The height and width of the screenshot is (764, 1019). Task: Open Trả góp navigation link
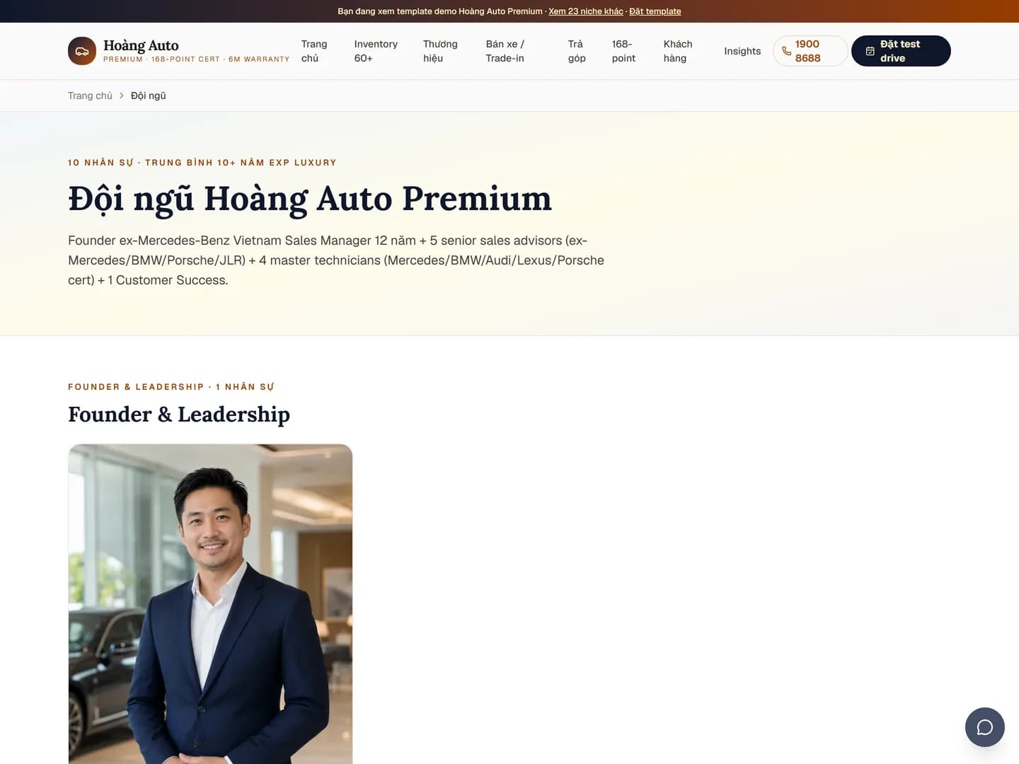[x=577, y=51]
